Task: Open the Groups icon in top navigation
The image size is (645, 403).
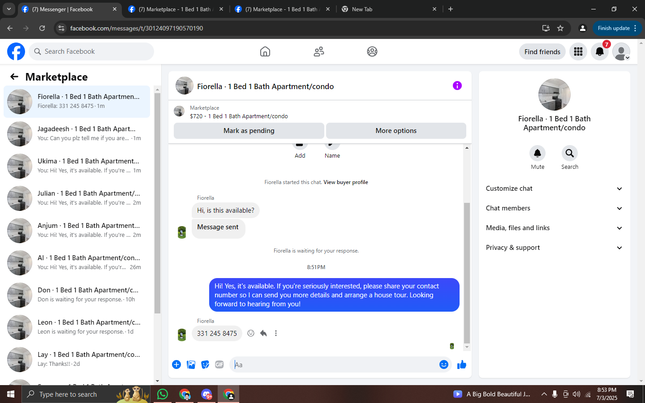Action: (372, 51)
